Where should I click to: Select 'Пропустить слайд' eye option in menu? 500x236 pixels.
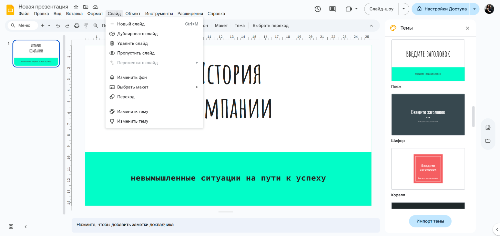pos(136,53)
